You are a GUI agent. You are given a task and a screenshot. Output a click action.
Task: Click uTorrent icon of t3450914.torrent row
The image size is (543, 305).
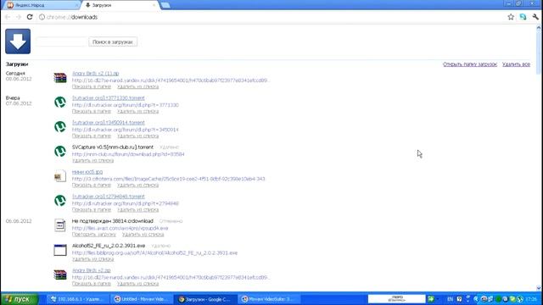(x=60, y=126)
